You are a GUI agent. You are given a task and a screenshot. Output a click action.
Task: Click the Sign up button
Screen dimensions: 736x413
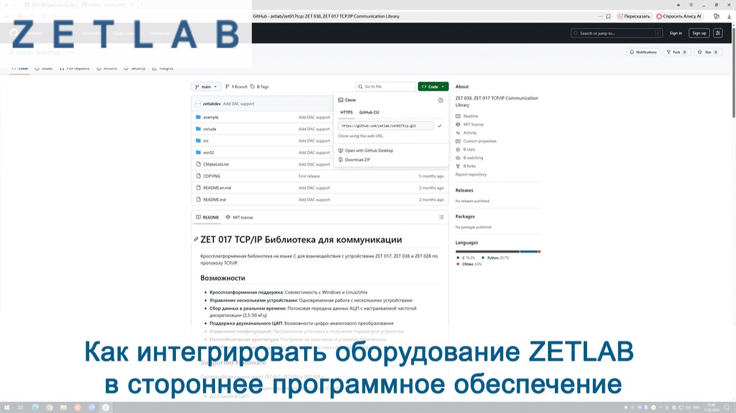coord(699,33)
